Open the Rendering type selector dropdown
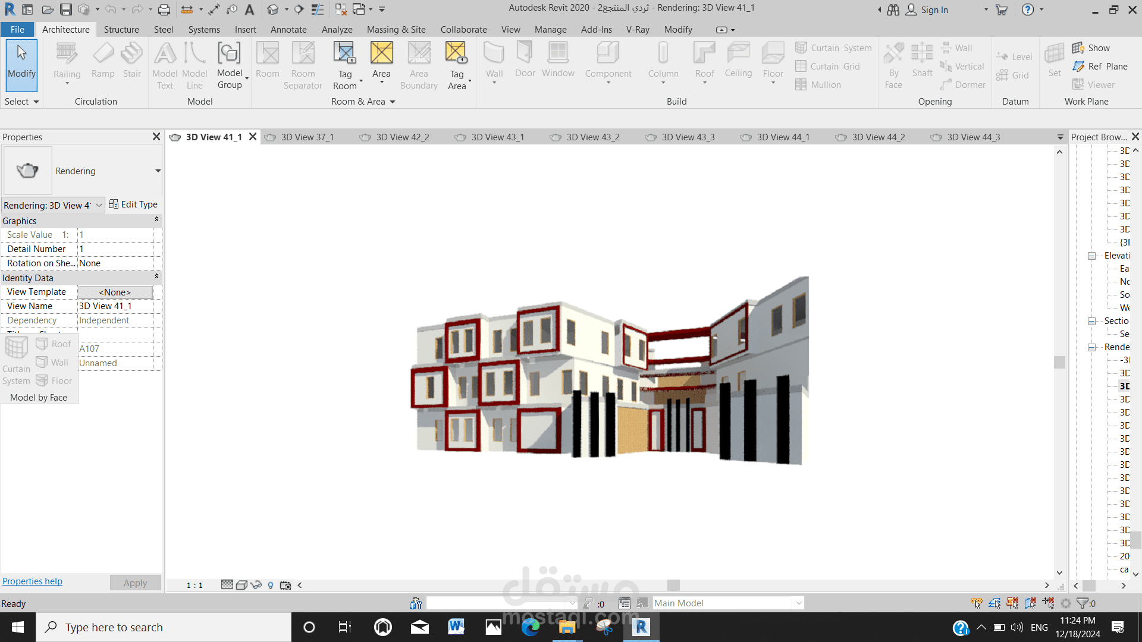Viewport: 1142px width, 642px height. (158, 171)
